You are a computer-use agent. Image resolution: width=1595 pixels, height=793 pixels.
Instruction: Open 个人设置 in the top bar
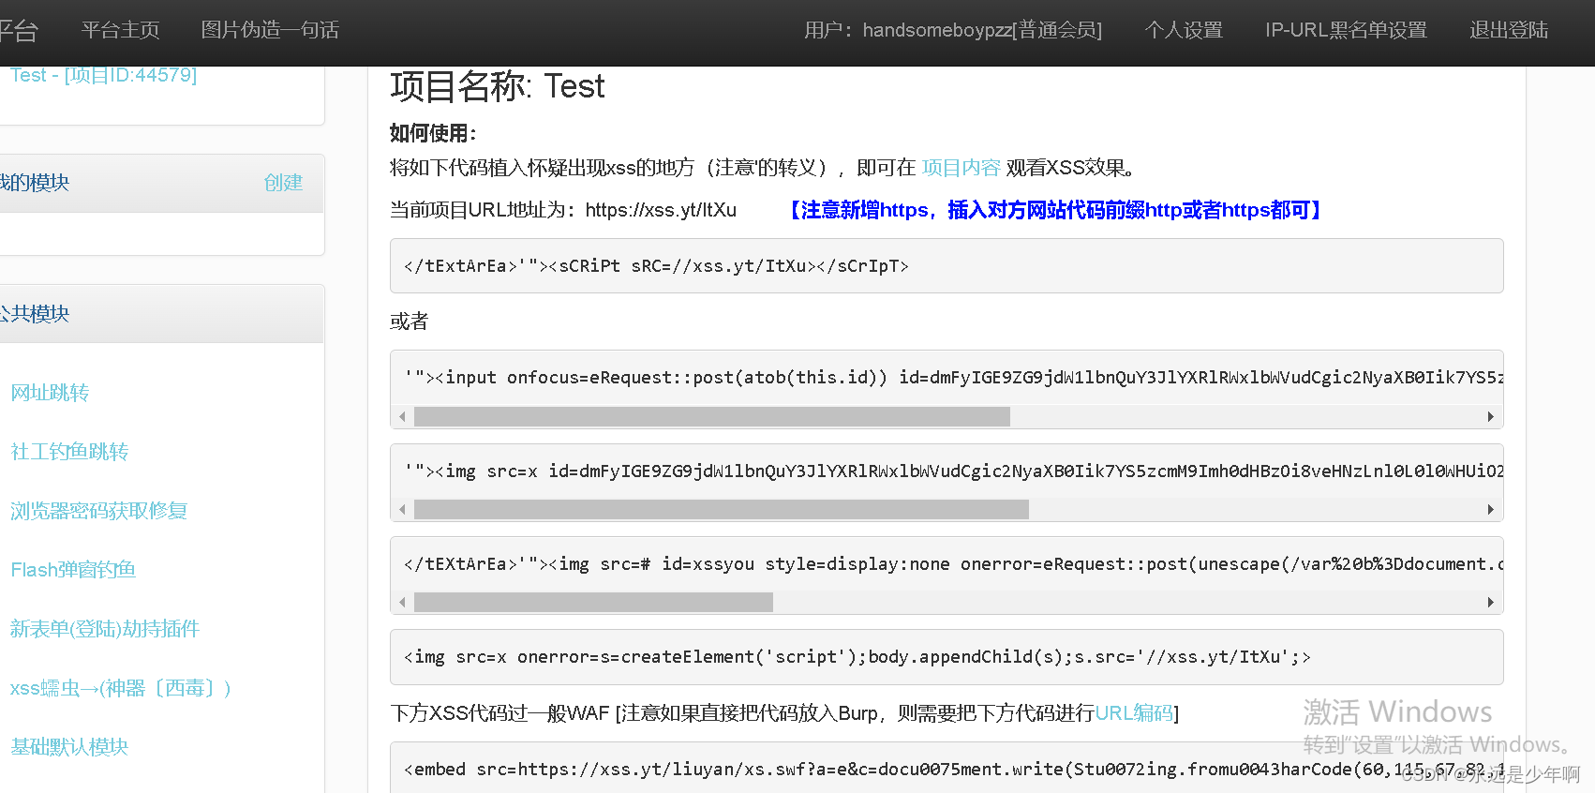[x=1184, y=30]
